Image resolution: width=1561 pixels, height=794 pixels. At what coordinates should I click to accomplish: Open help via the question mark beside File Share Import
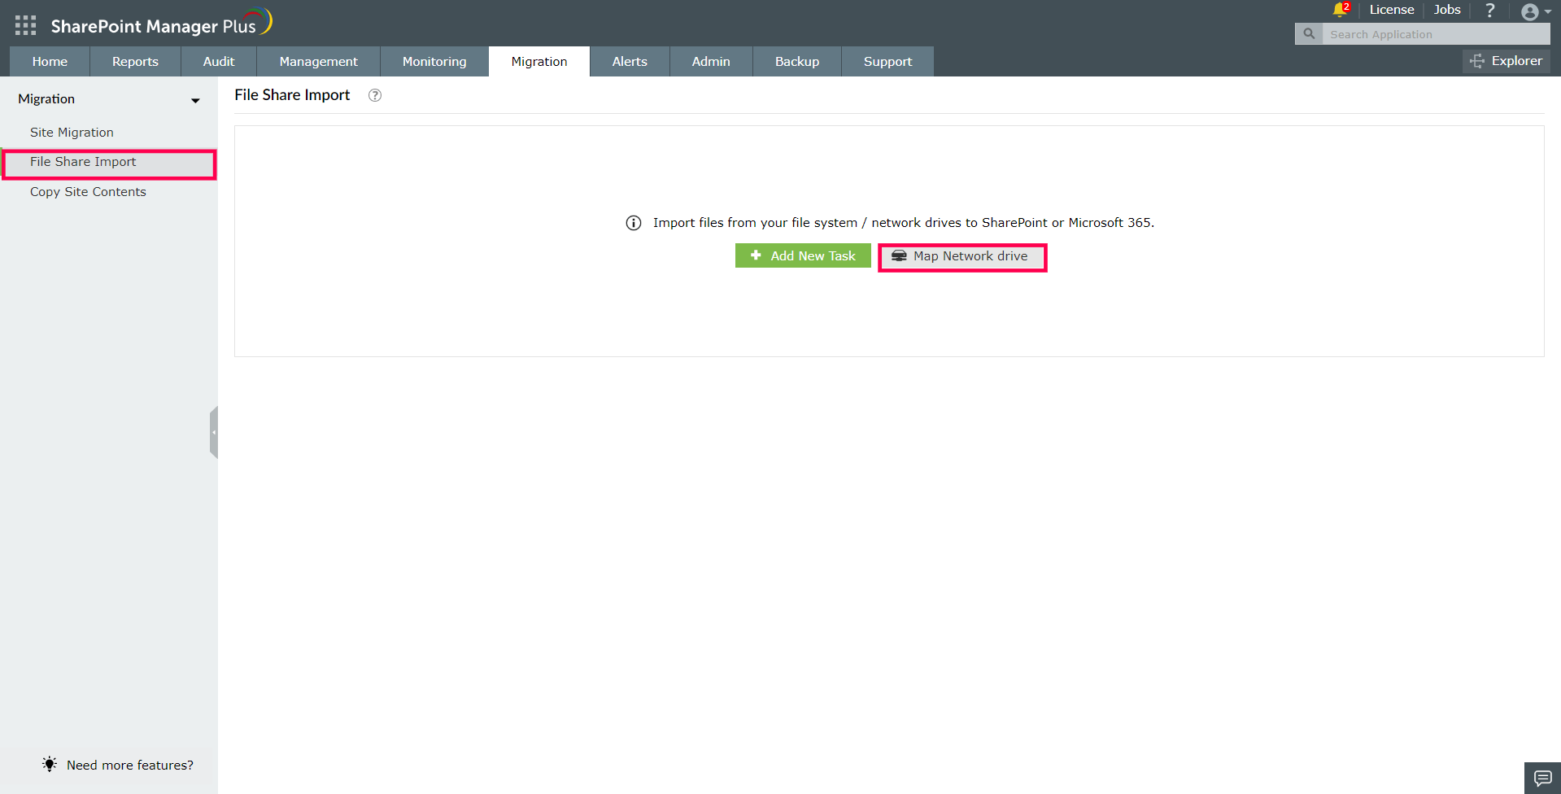(x=374, y=95)
